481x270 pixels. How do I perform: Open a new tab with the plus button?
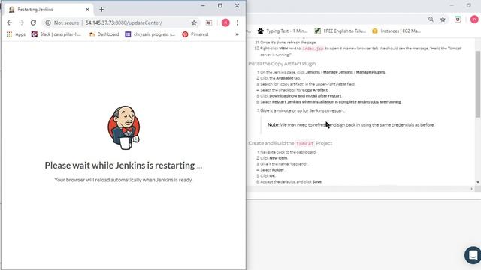[x=101, y=10]
